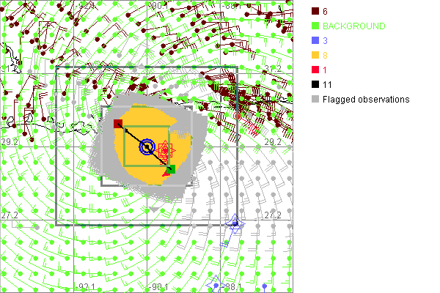Click blue diamond star marker at bottom edge
This screenshot has width=440, height=293.
pos(216,284)
